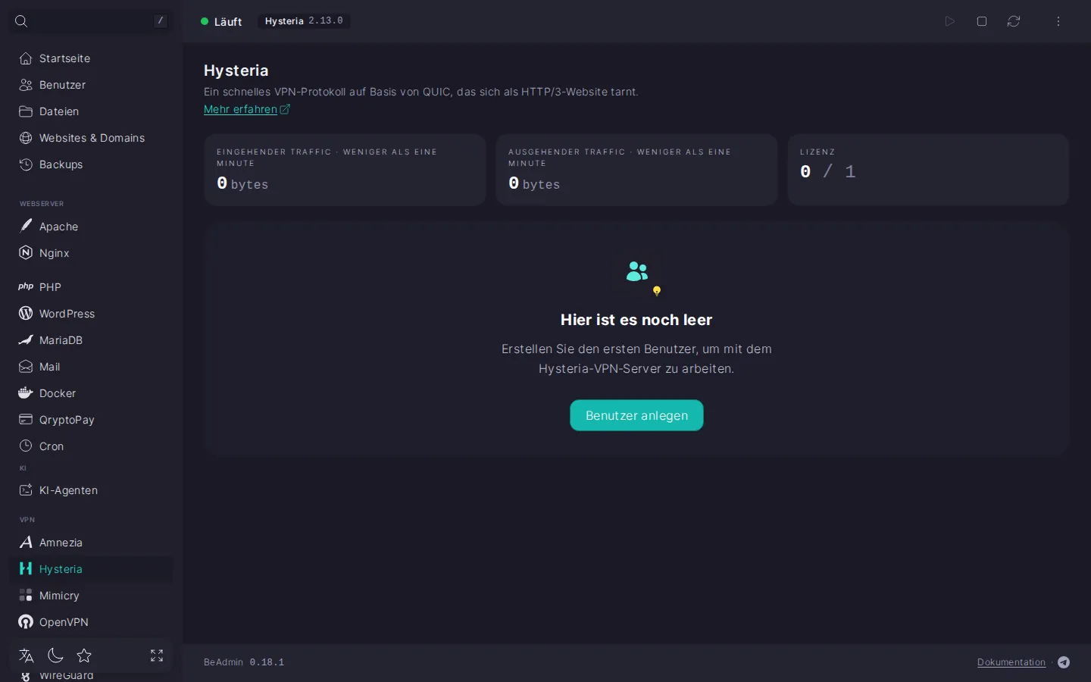Click the Läuft status indicator
Screen dimensions: 1091x682
(x=221, y=21)
